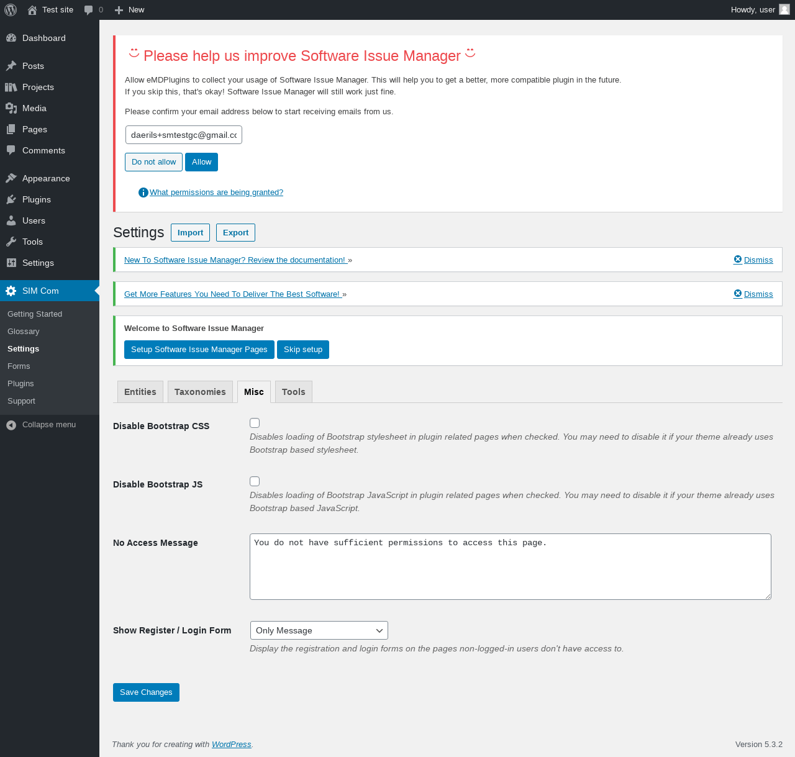Select the Misc tab
This screenshot has width=795, height=757.
pyautogui.click(x=254, y=392)
